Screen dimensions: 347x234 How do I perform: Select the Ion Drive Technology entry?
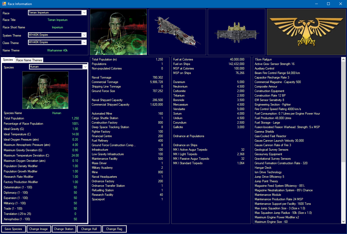click(297, 172)
